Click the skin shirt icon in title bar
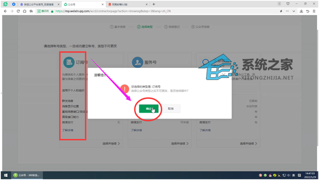 coord(288,3)
